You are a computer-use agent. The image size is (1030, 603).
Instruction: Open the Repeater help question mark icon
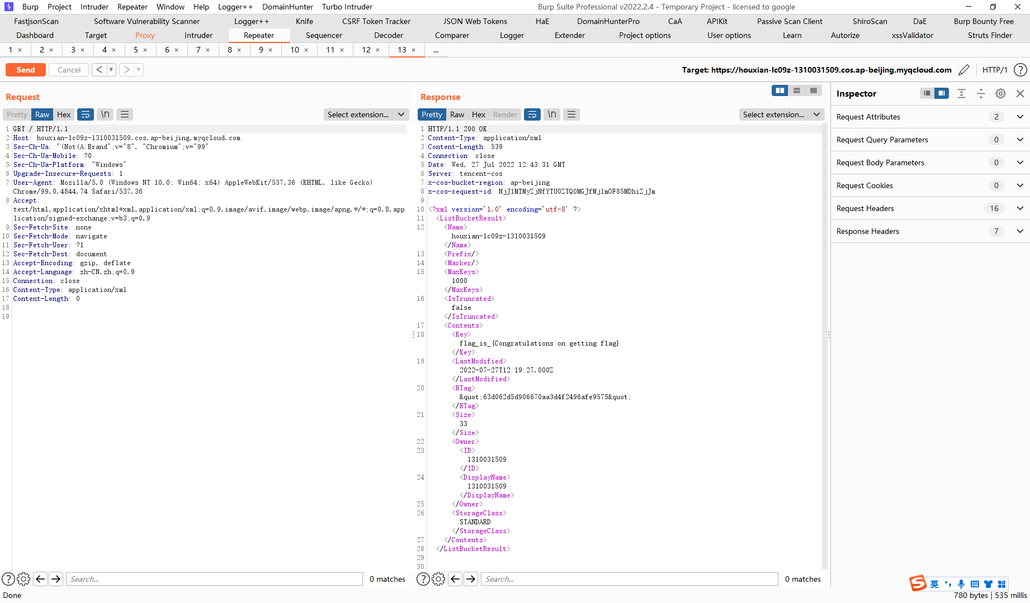click(x=1020, y=70)
